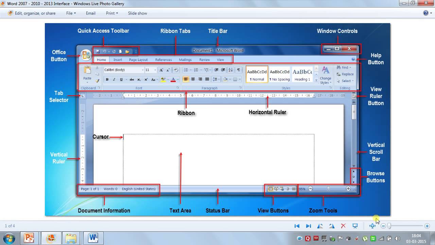Apply red font color
The width and height of the screenshot is (435, 245).
173,80
